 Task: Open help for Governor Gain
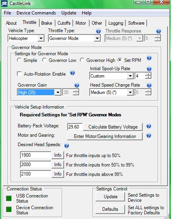[x=77, y=85]
